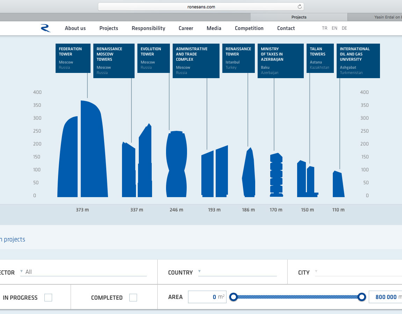Click the ronesans.com address bar
The height and width of the screenshot is (314, 402).
click(201, 7)
